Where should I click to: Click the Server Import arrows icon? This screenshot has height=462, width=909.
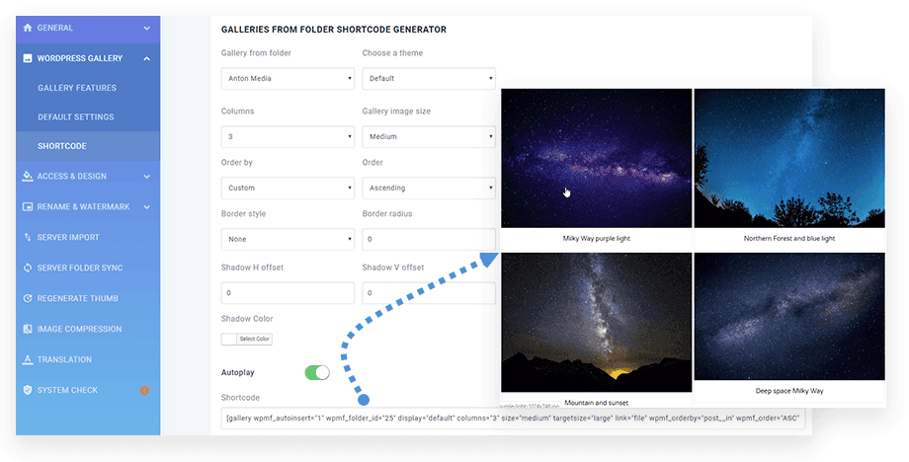[28, 237]
